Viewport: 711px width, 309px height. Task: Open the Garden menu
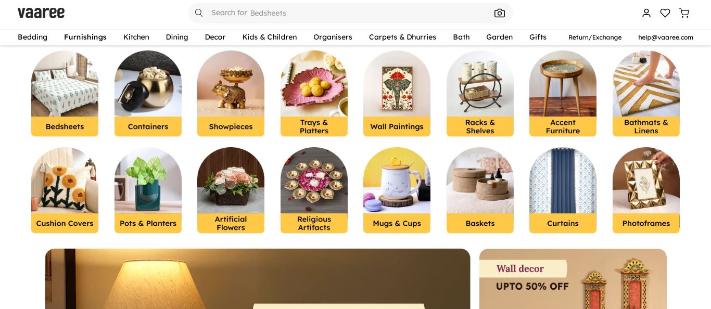[x=499, y=37]
